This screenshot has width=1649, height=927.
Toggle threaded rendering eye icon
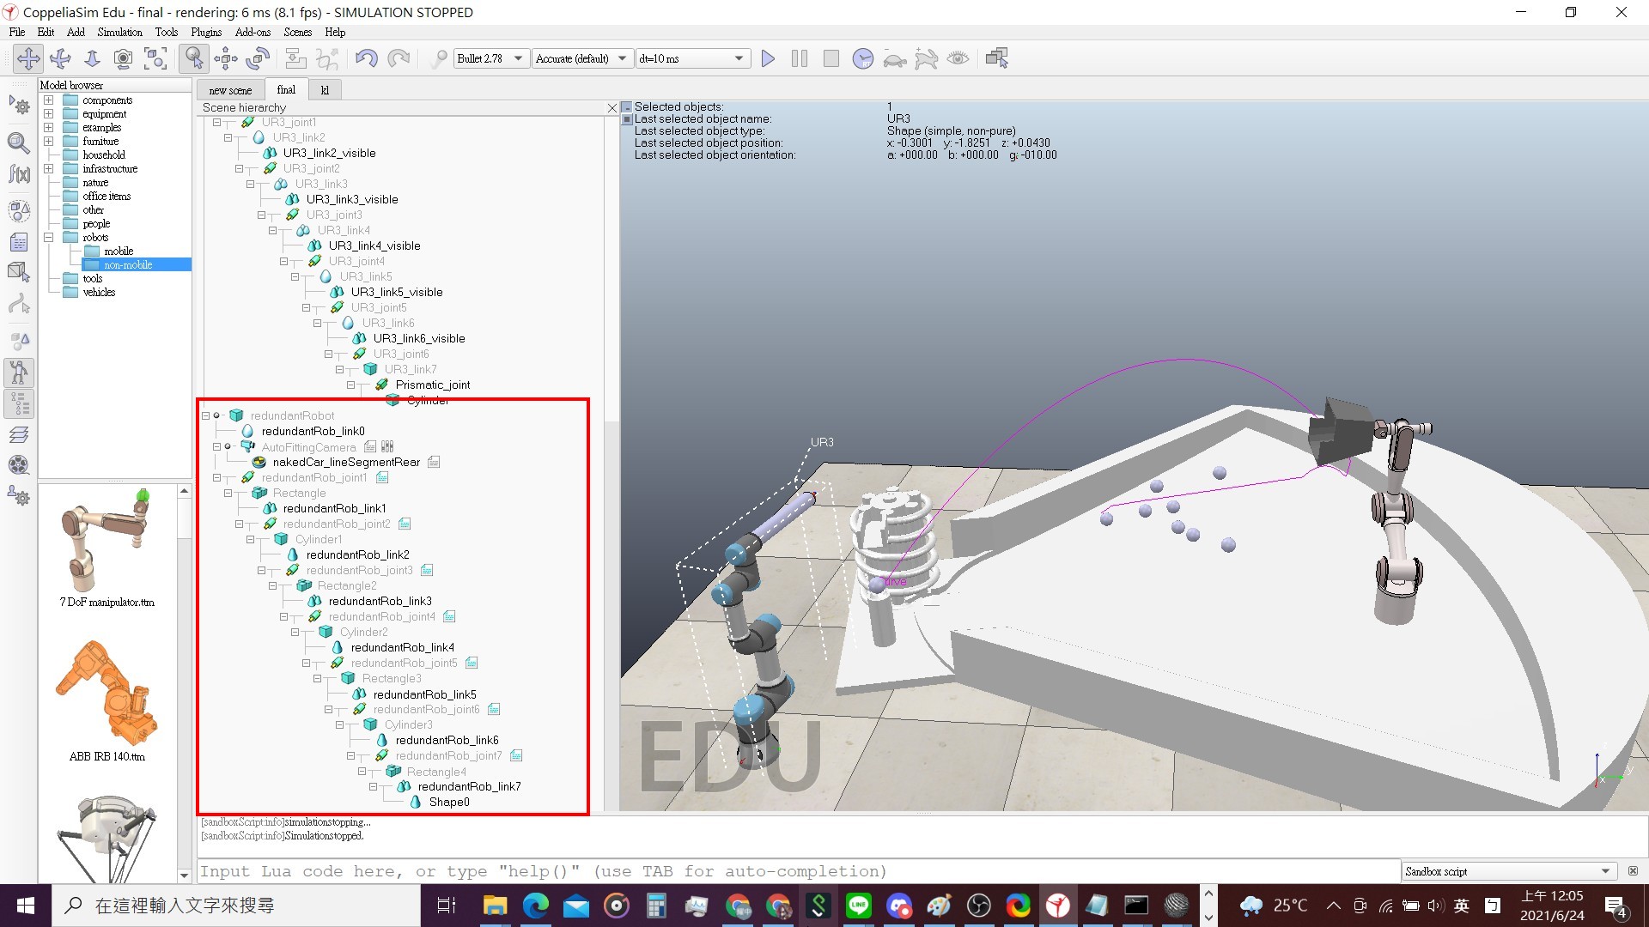click(x=958, y=58)
